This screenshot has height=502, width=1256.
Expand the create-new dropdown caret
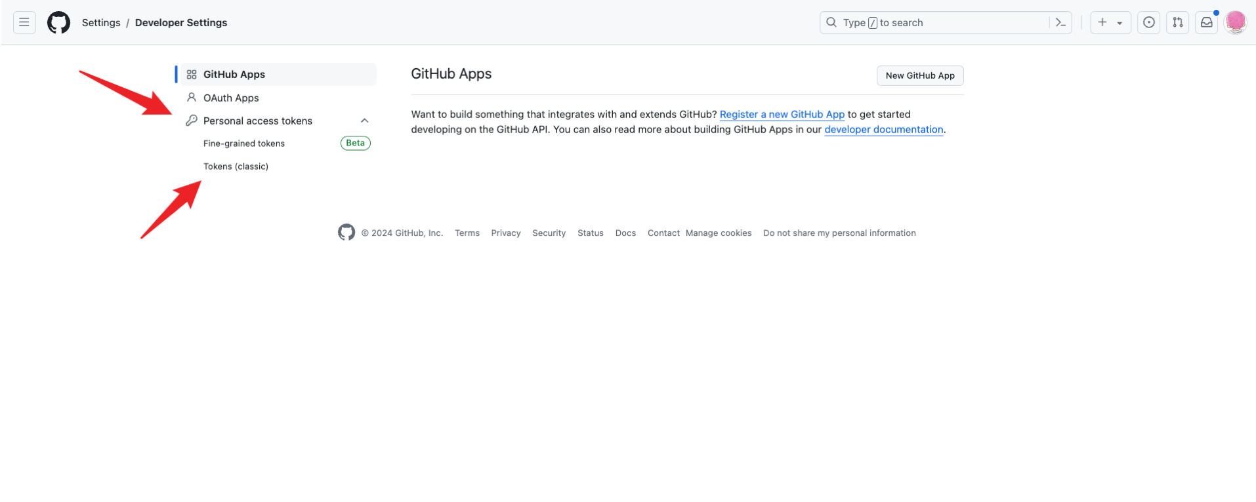point(1120,23)
